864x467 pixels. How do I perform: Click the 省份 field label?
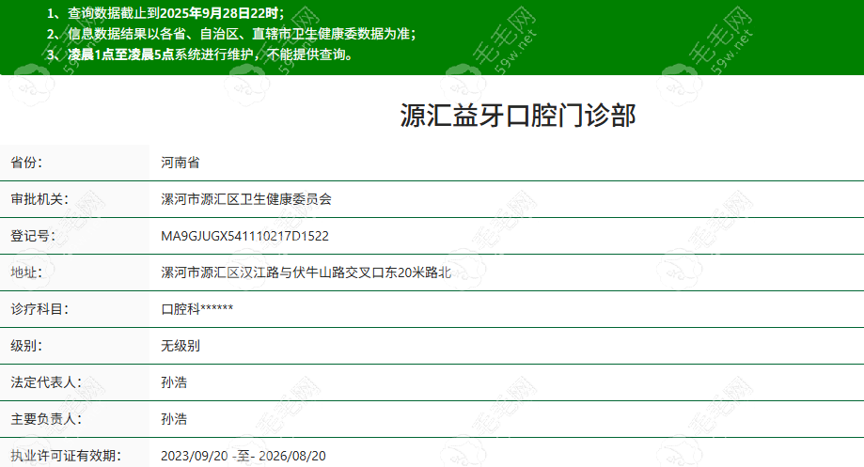tap(26, 163)
